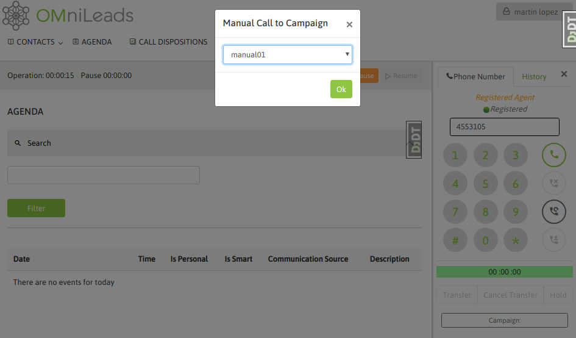Click the call timer bar

504,271
